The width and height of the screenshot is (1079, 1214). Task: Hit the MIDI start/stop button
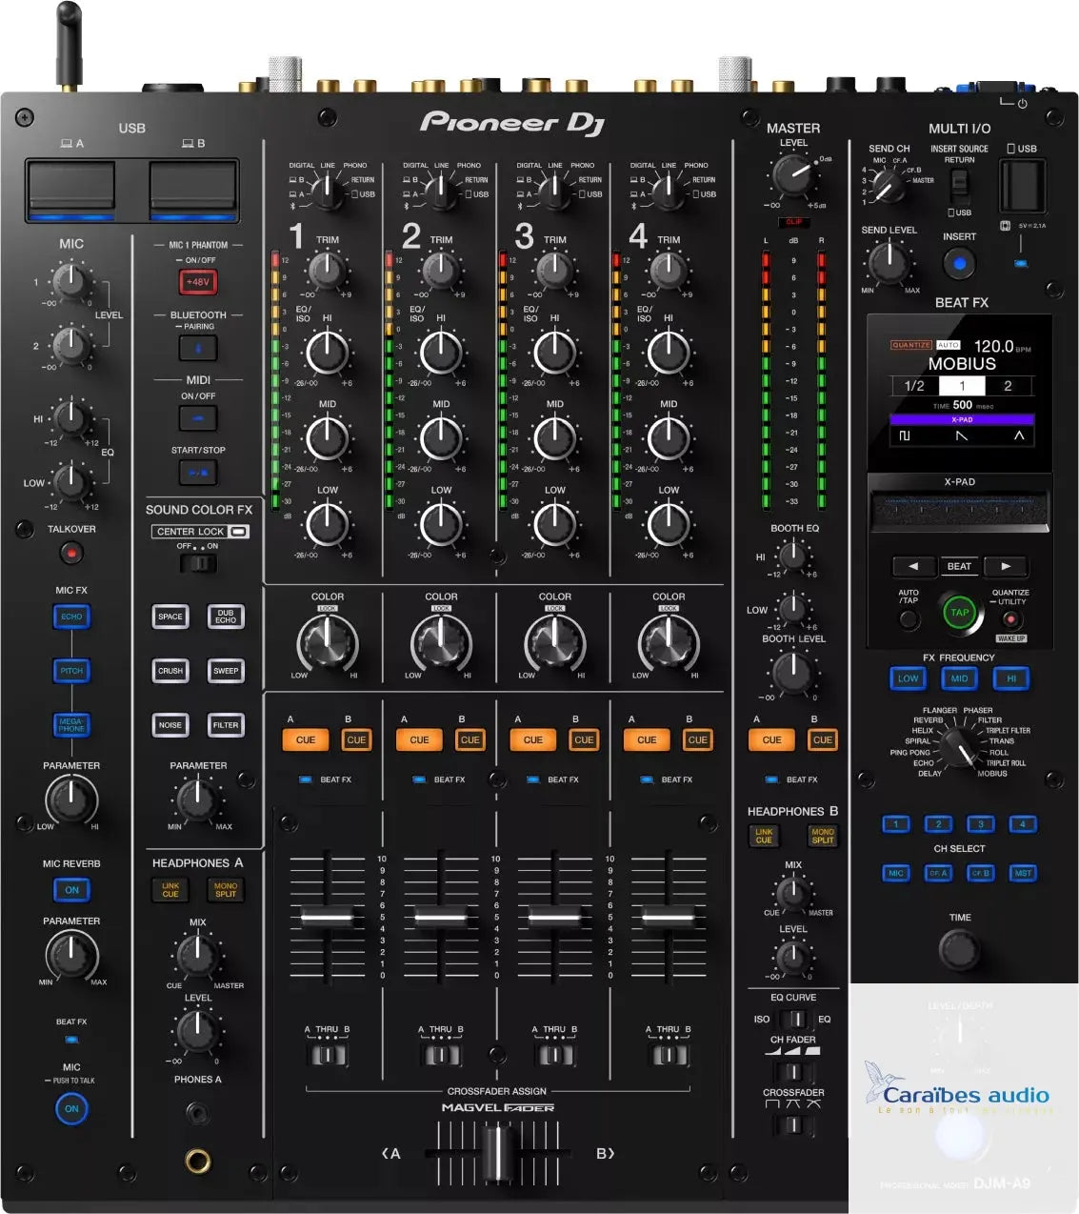tap(198, 473)
